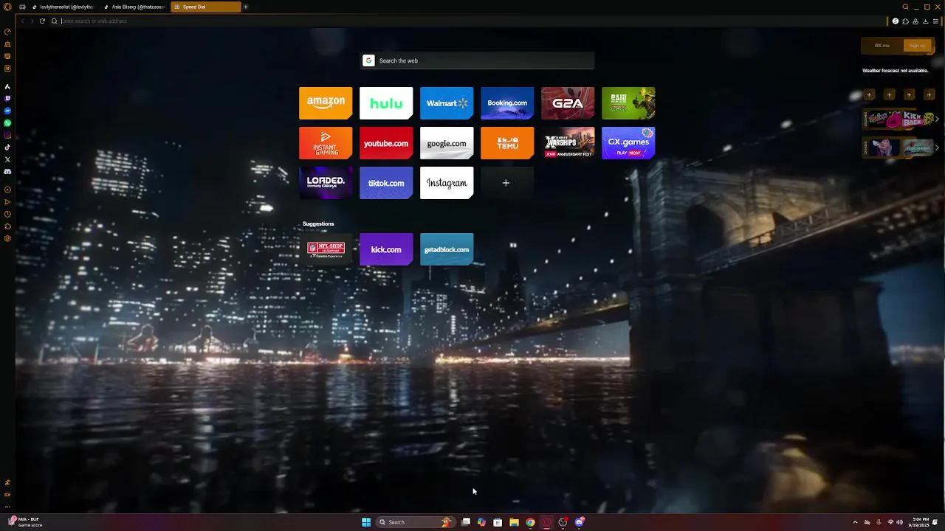
Task: Open the X (Twitter) sidebar panel
Action: click(7, 159)
